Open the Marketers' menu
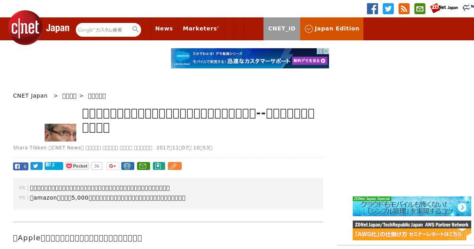474x249 pixels. click(x=201, y=28)
